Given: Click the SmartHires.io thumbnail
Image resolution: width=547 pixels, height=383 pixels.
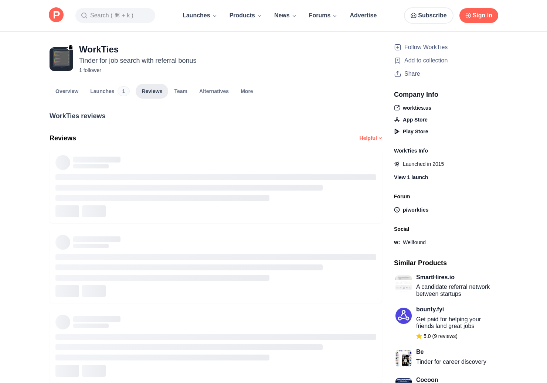Looking at the screenshot, I should (404, 283).
